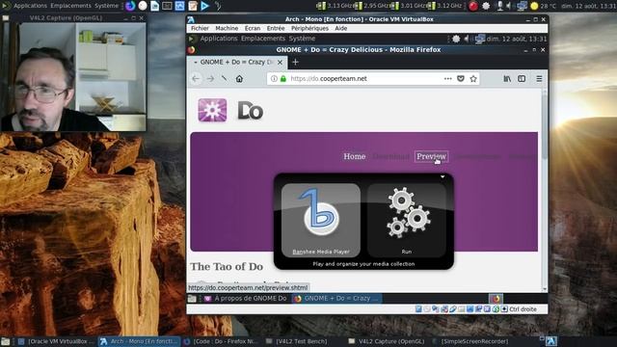Click the host Emplacements menu on top panel

pos(70,6)
